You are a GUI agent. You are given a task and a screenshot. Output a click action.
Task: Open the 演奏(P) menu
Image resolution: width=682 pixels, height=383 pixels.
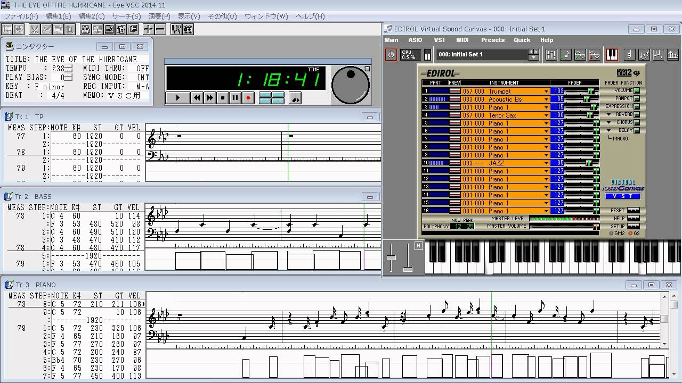click(159, 16)
